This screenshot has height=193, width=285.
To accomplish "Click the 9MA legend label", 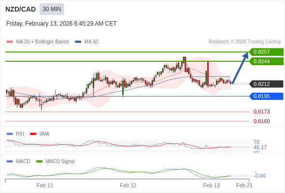I will [x=44, y=134].
